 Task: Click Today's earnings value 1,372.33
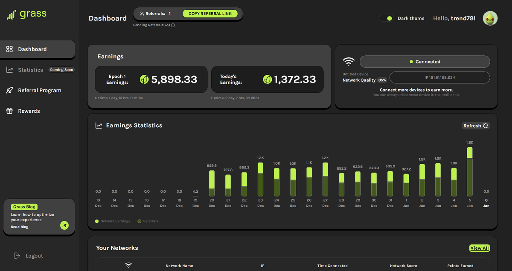pos(295,79)
